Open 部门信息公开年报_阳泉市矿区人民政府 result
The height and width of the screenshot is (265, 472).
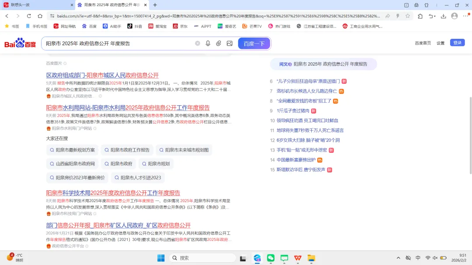(x=118, y=225)
